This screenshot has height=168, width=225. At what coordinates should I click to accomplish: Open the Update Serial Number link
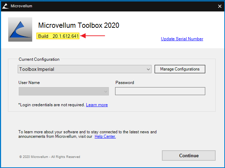tap(182, 39)
